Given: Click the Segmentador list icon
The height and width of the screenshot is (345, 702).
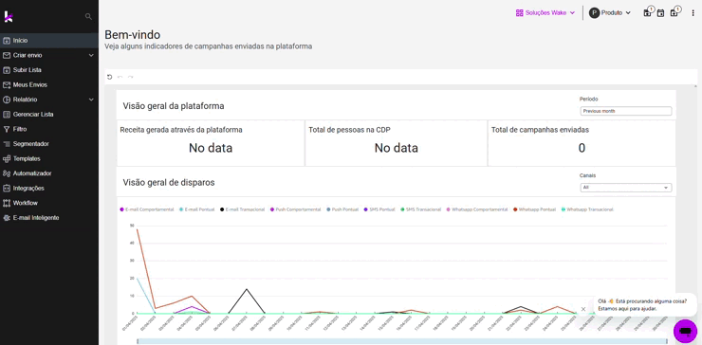Looking at the screenshot, I should [7, 144].
